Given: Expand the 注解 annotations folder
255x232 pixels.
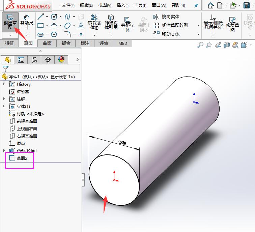Looking at the screenshot, I should pos(4,99).
